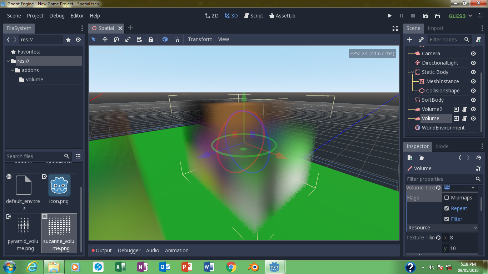Click the Filter nodes search field
This screenshot has width=488, height=274.
(449, 40)
